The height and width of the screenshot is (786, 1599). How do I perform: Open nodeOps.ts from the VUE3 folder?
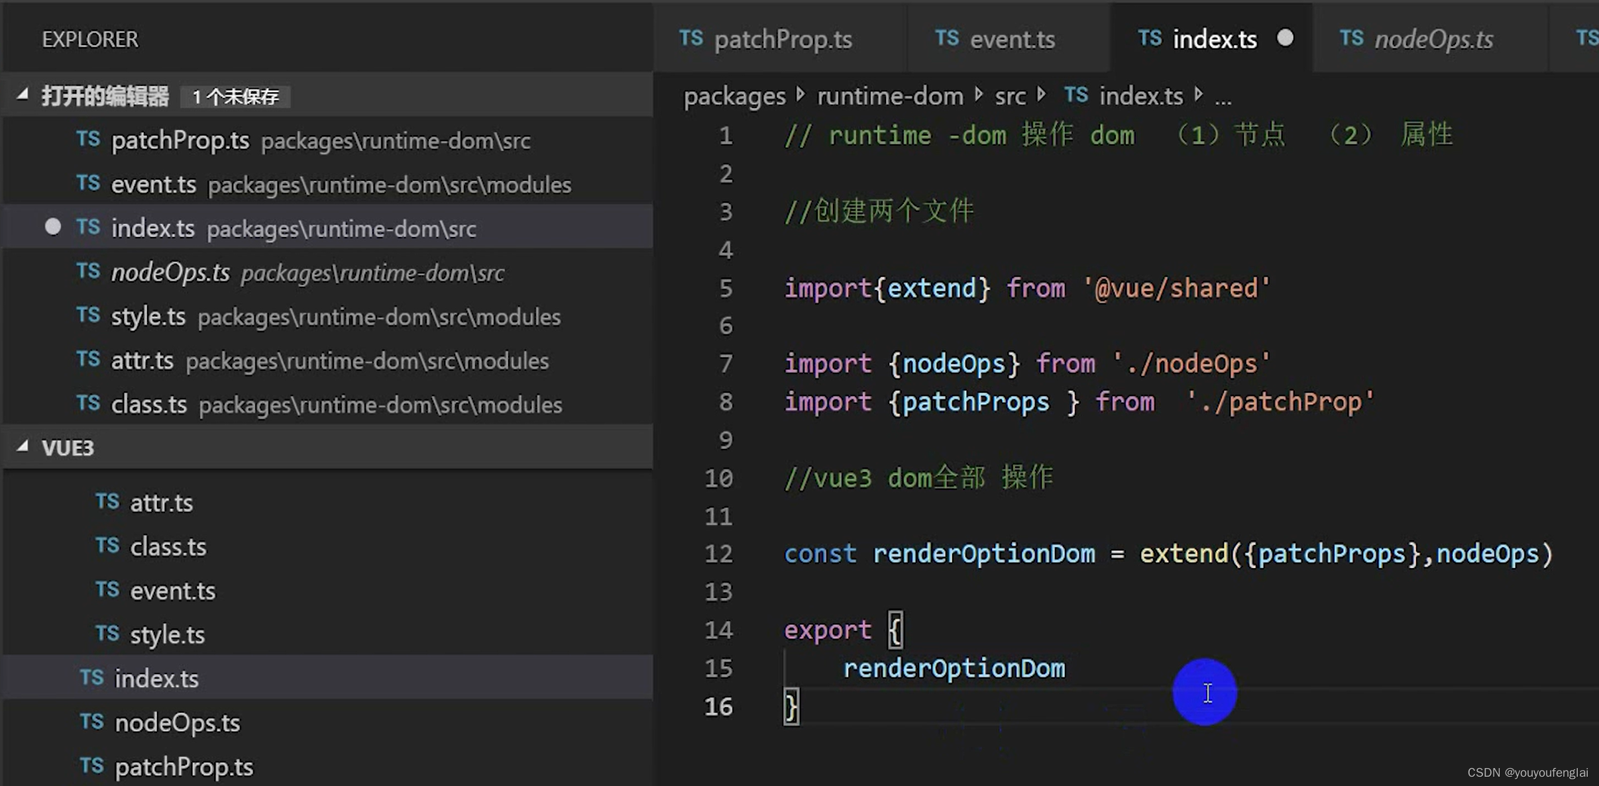pos(177,722)
